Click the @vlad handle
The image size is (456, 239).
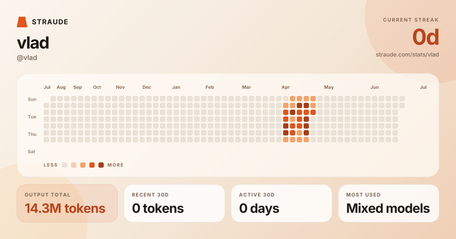(27, 58)
